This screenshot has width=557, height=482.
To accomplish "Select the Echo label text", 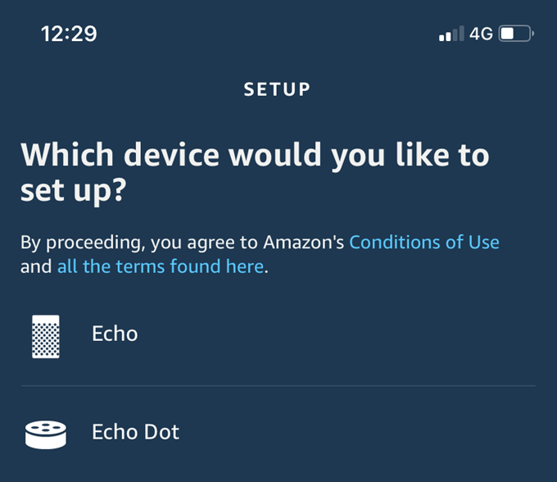I will click(x=115, y=334).
